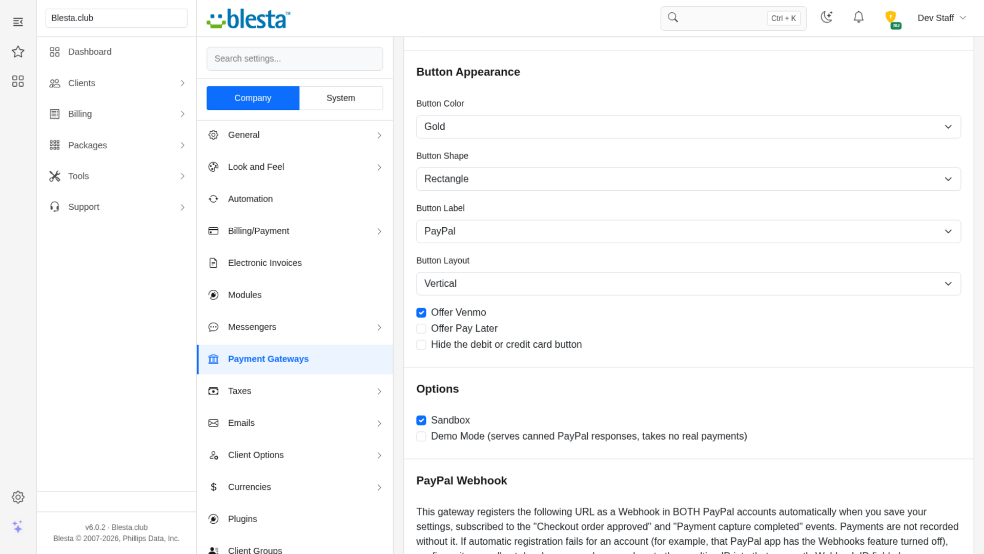This screenshot has width=984, height=554.
Task: Open Currencies settings label
Action: [x=249, y=487]
